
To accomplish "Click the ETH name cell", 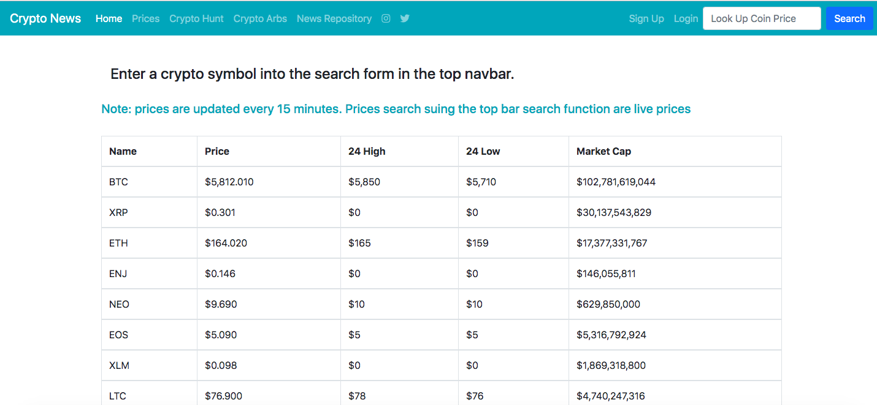I will point(149,243).
